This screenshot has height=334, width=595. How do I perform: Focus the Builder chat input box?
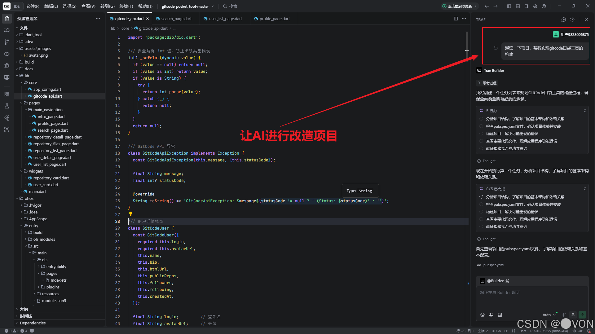pos(532,298)
